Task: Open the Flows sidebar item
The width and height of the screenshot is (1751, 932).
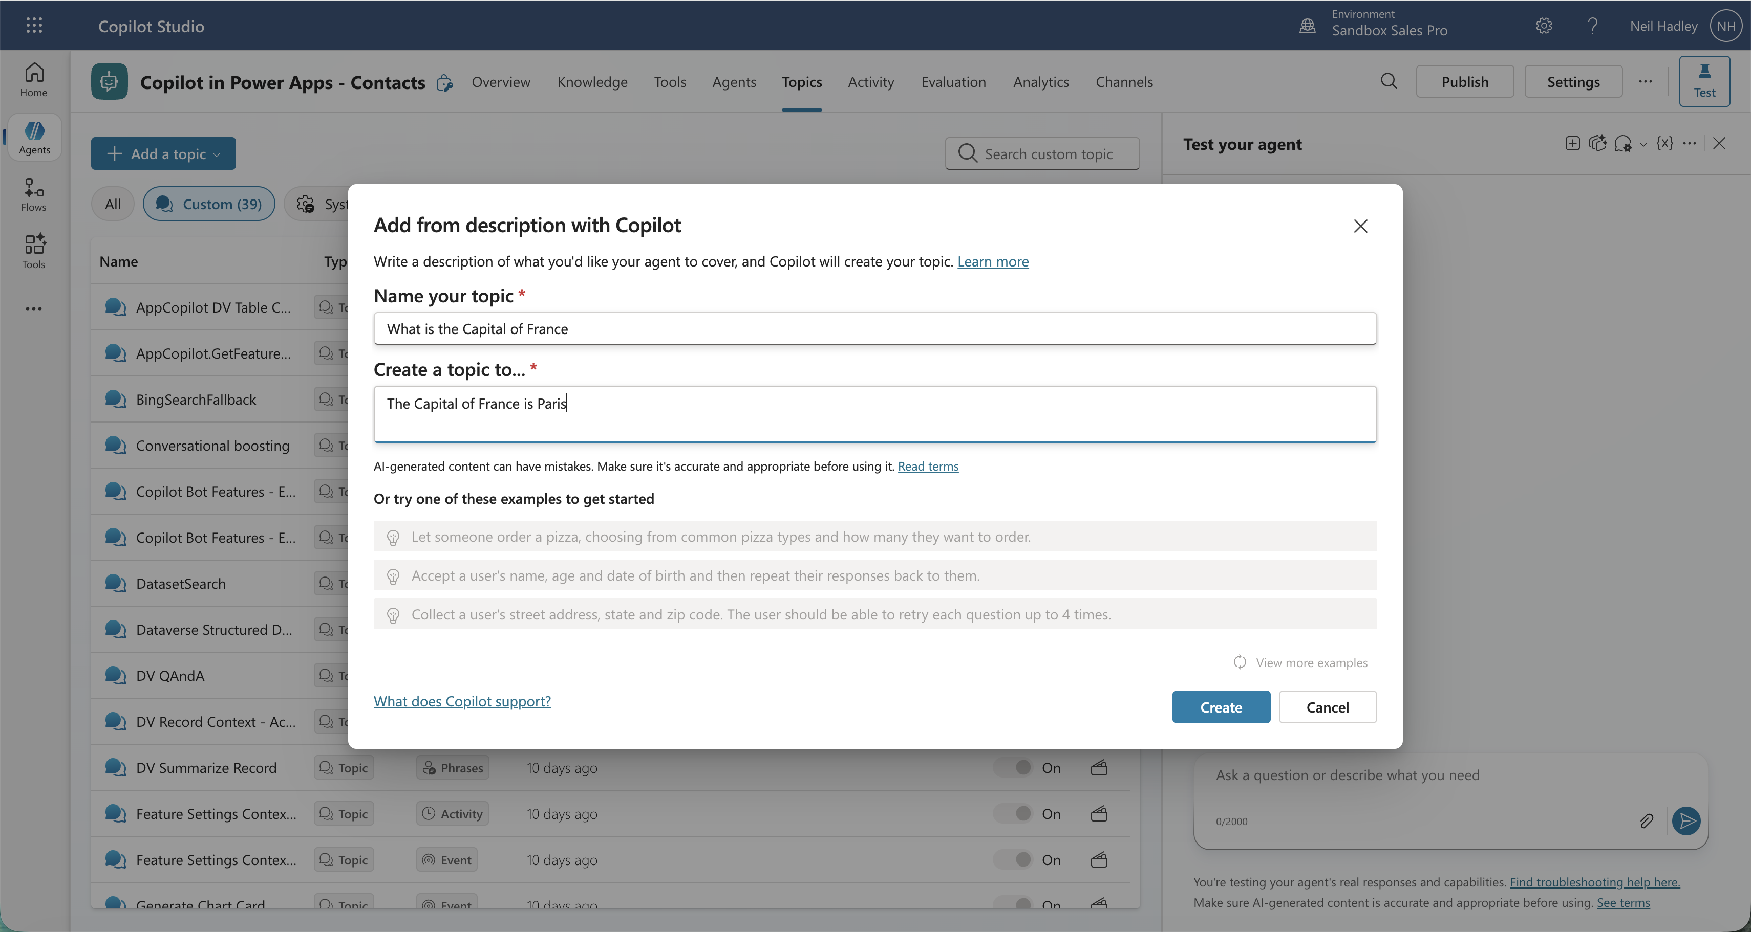Action: tap(34, 194)
